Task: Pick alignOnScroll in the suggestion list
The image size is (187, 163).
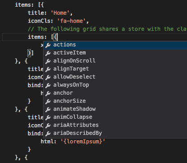Action: coord(115,61)
